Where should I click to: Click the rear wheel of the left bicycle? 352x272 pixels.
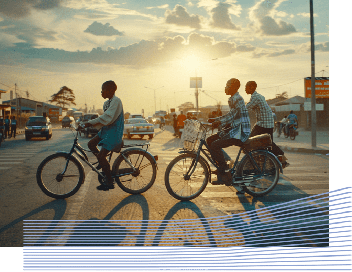135,172
